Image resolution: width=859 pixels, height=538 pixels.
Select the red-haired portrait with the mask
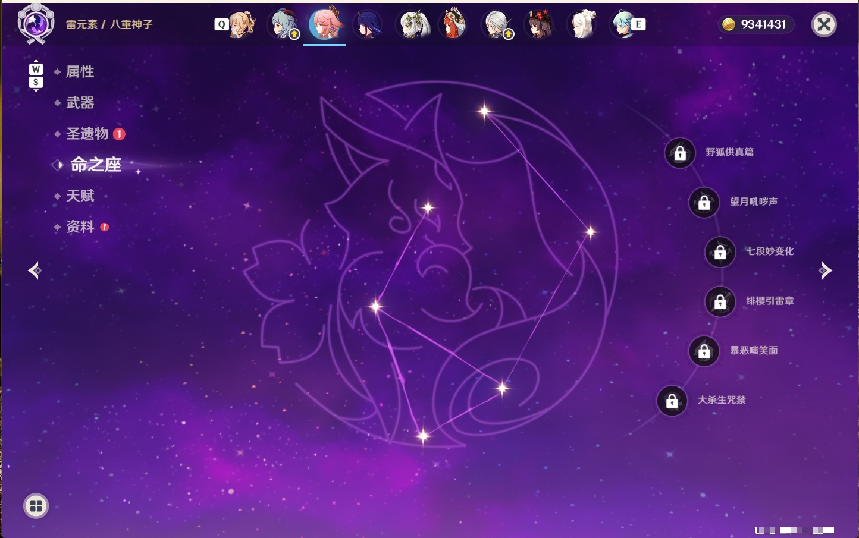pyautogui.click(x=454, y=24)
